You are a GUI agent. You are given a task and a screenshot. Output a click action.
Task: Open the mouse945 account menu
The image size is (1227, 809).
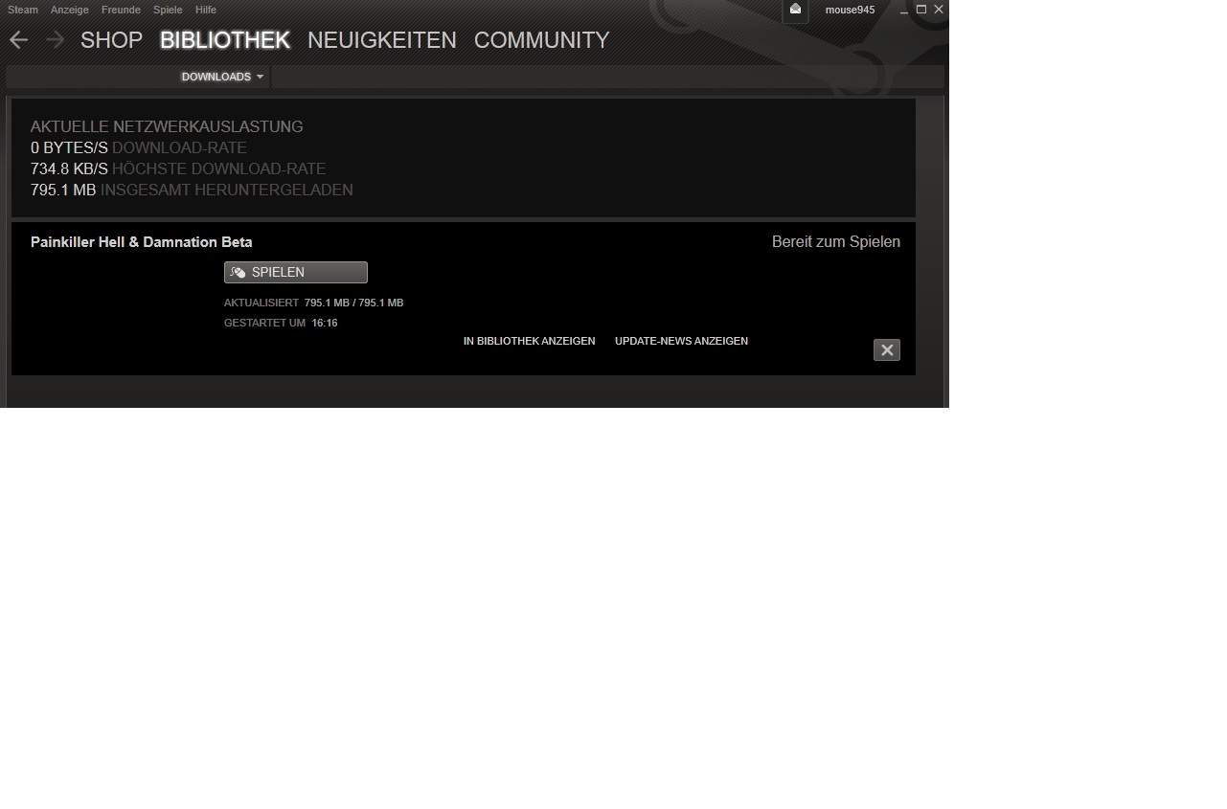pos(850,10)
